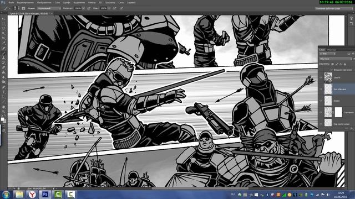Toggle lock all in Layers panel

pyautogui.click(x=345, y=64)
